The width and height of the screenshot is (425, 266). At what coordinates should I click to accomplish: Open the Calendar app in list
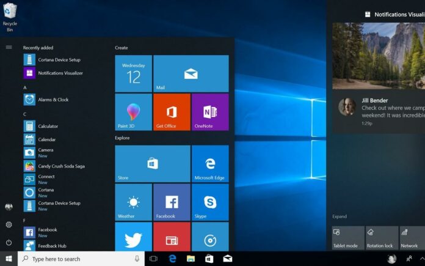(40, 139)
